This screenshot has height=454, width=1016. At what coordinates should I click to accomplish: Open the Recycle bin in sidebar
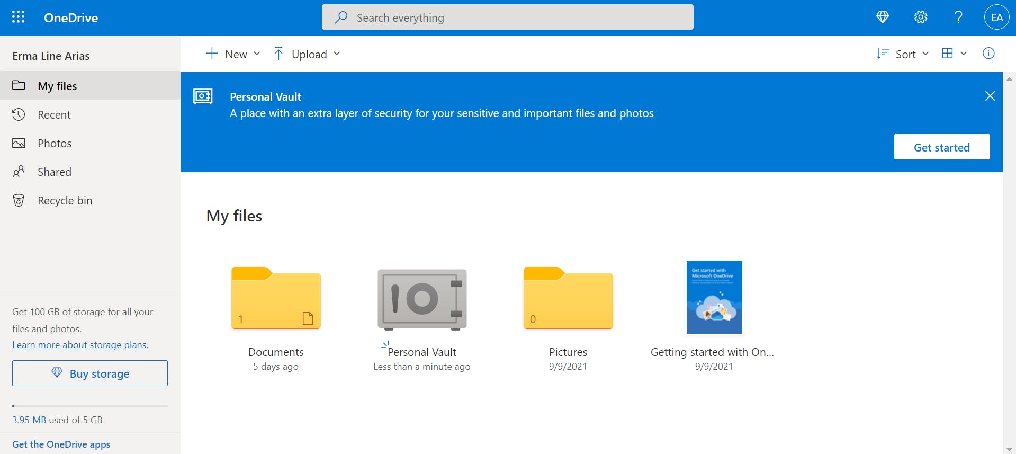90,200
